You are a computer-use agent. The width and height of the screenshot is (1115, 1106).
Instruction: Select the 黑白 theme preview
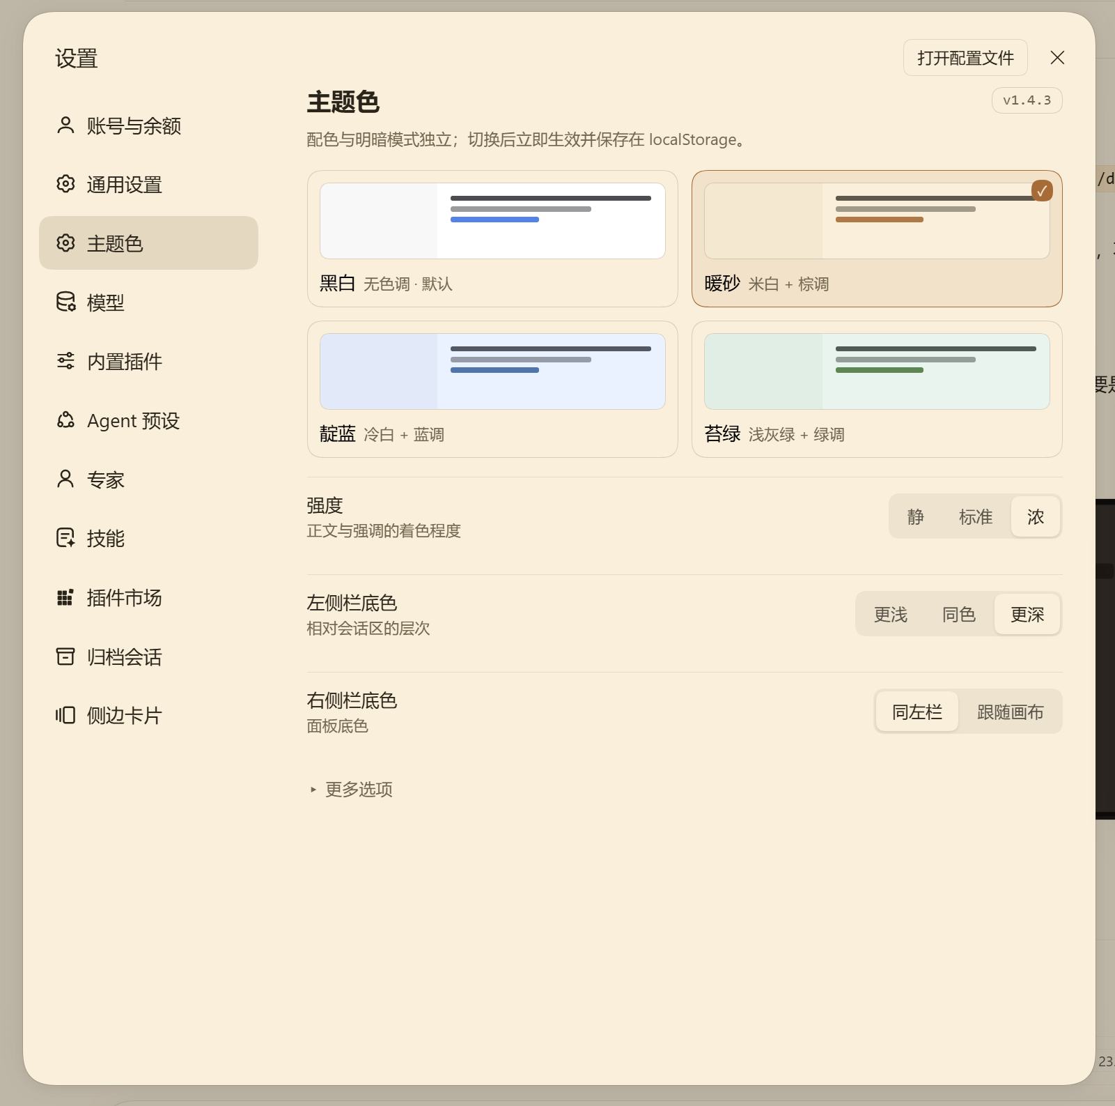(x=492, y=221)
